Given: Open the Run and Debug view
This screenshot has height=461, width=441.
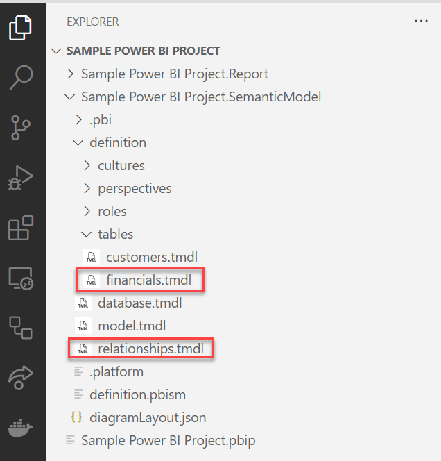Looking at the screenshot, I should (21, 178).
